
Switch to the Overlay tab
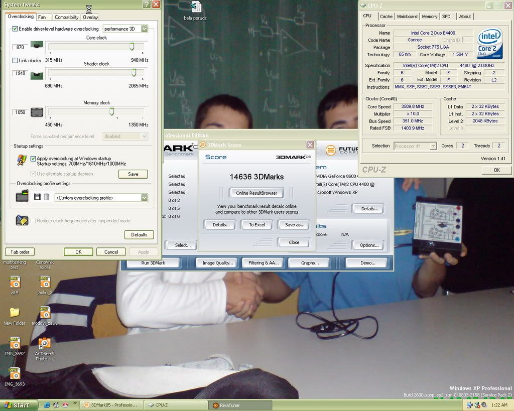coord(90,17)
